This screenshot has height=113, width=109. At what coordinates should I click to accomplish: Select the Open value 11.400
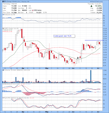click(14, 6)
